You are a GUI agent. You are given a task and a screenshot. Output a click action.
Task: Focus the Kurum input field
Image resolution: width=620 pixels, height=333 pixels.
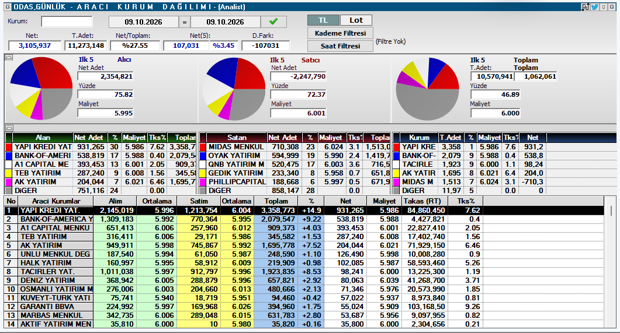click(x=67, y=22)
